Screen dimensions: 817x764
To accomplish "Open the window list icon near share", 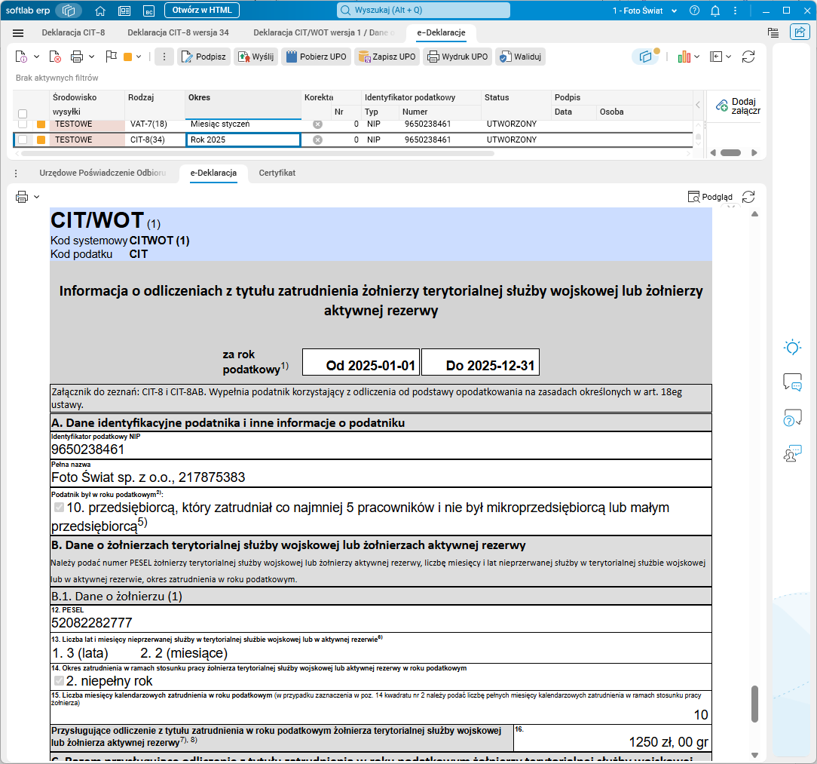I will (x=773, y=32).
